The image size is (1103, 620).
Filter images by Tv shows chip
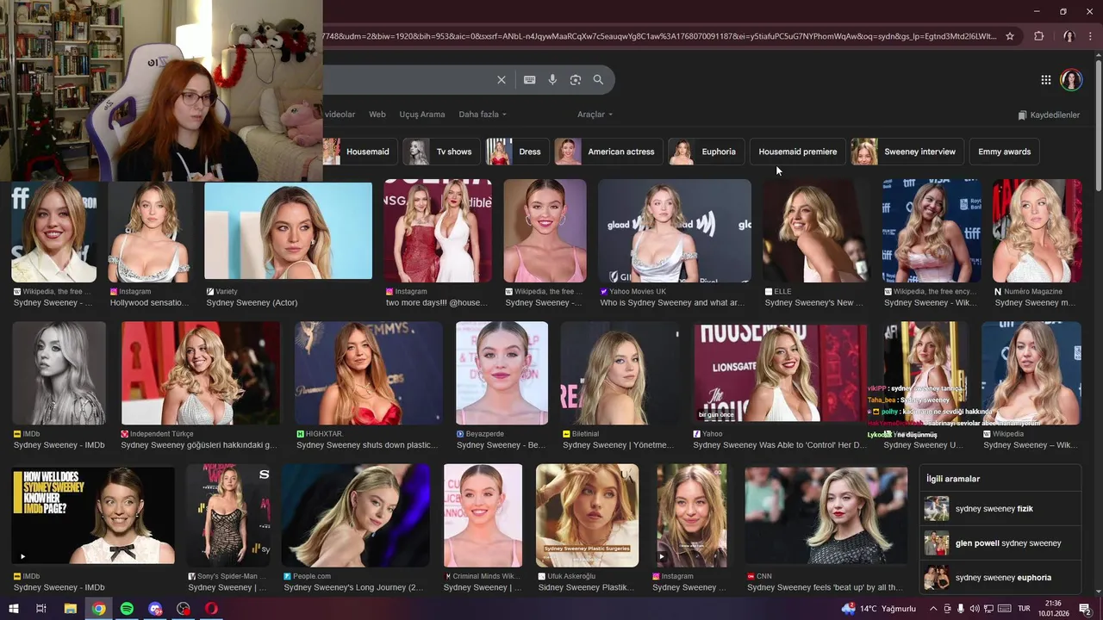click(x=442, y=152)
